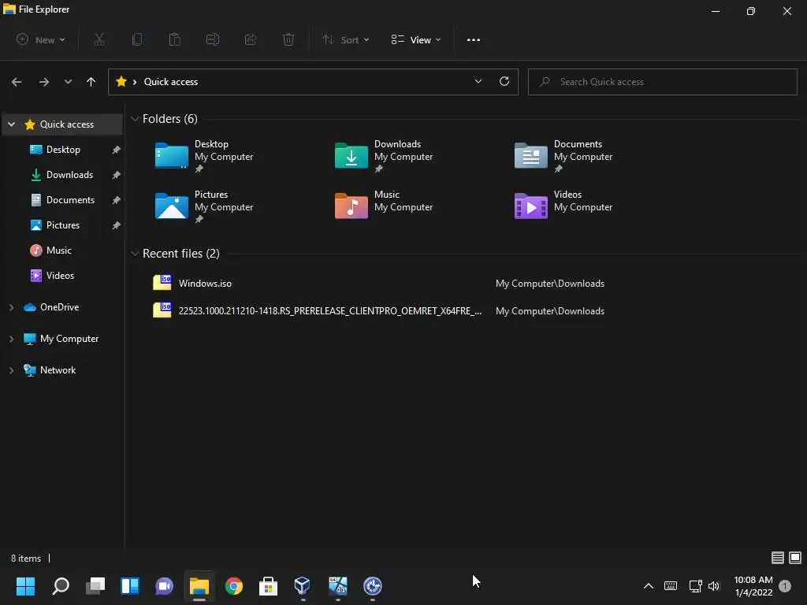Show hidden system tray icons
Screen dimensions: 807x605
[x=649, y=586]
